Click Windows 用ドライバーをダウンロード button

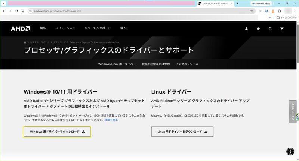58,132
